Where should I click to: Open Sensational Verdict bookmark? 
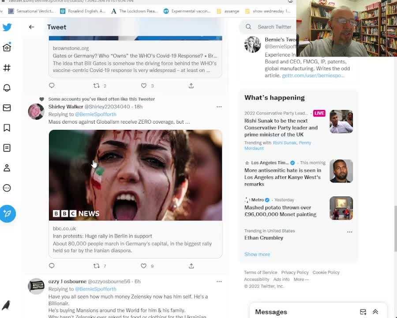pyautogui.click(x=31, y=11)
